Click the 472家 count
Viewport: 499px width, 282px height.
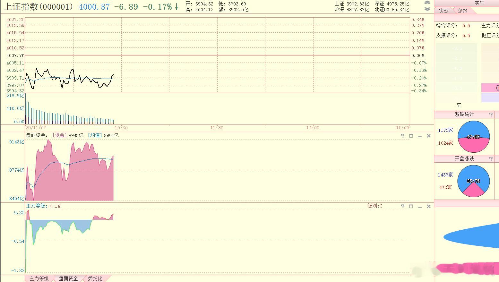pyautogui.click(x=445, y=187)
